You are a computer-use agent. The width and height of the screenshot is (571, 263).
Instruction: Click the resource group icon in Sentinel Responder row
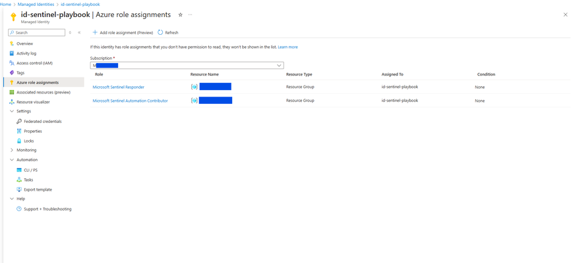point(195,87)
